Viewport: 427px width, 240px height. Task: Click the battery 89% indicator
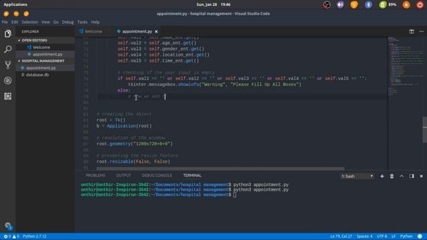pos(388,5)
